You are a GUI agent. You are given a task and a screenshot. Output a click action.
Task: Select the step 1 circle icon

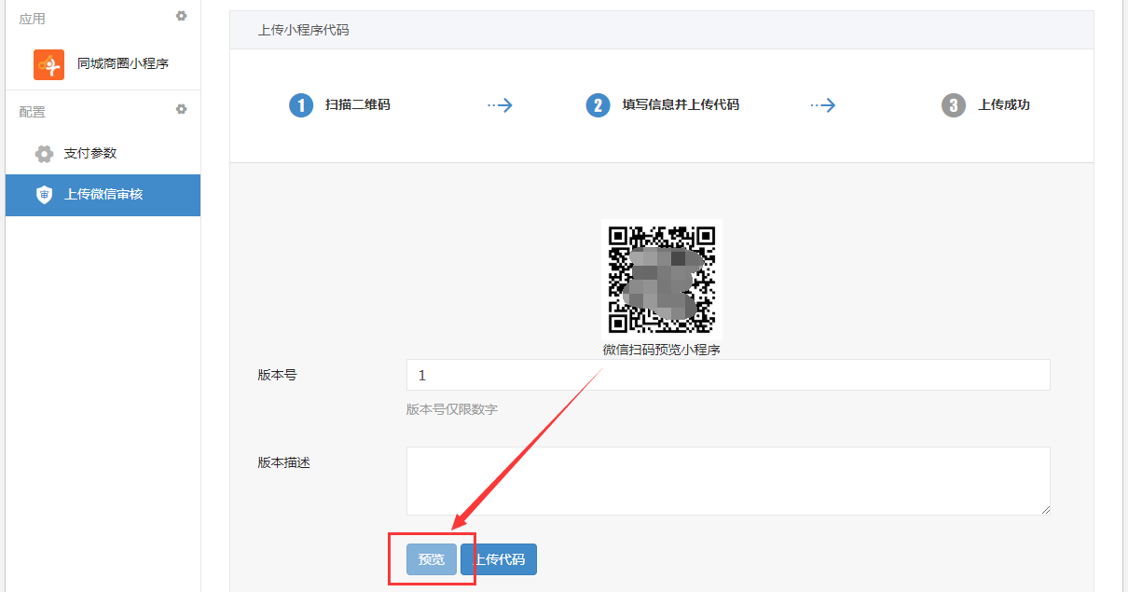pyautogui.click(x=301, y=105)
